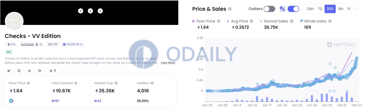Open the #42 market cap ranking link
Viewport: 366px width, 109px height.
pyautogui.click(x=98, y=101)
